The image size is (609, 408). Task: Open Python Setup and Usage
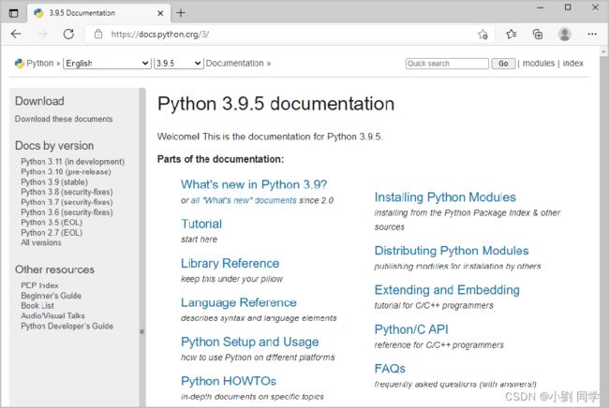coord(250,342)
